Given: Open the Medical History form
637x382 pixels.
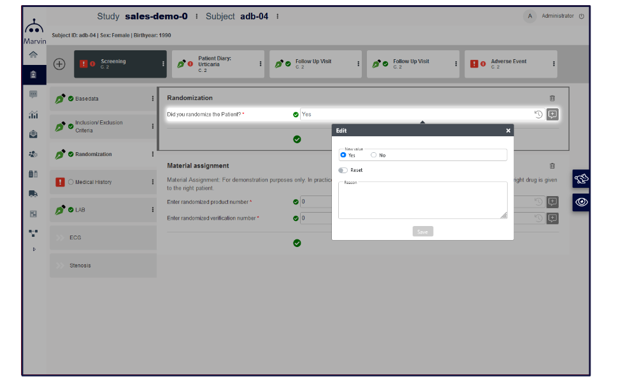Looking at the screenshot, I should pos(93,182).
